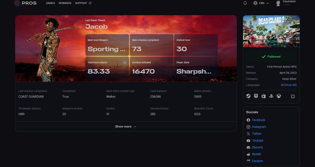Viewport: 315px width, 167px height.
Task: Click the April 28, 2023 release date
Action: 288,73
